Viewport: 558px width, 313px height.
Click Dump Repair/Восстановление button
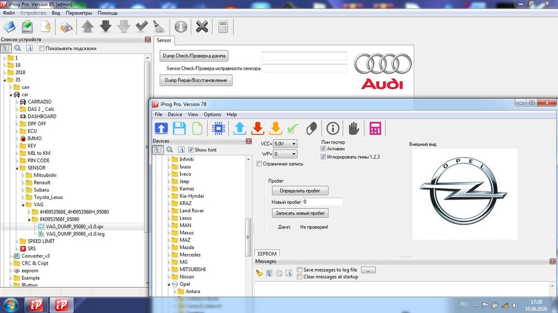(x=196, y=80)
